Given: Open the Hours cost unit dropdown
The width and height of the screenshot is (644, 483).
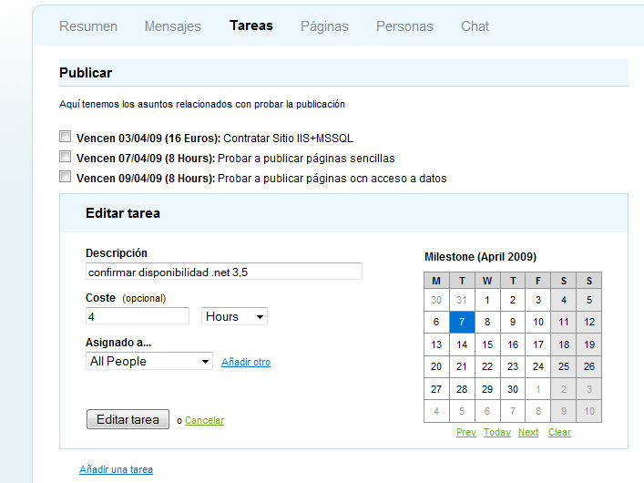Looking at the screenshot, I should [234, 316].
